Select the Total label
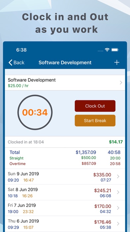The height and width of the screenshot is (232, 130). tap(15, 152)
